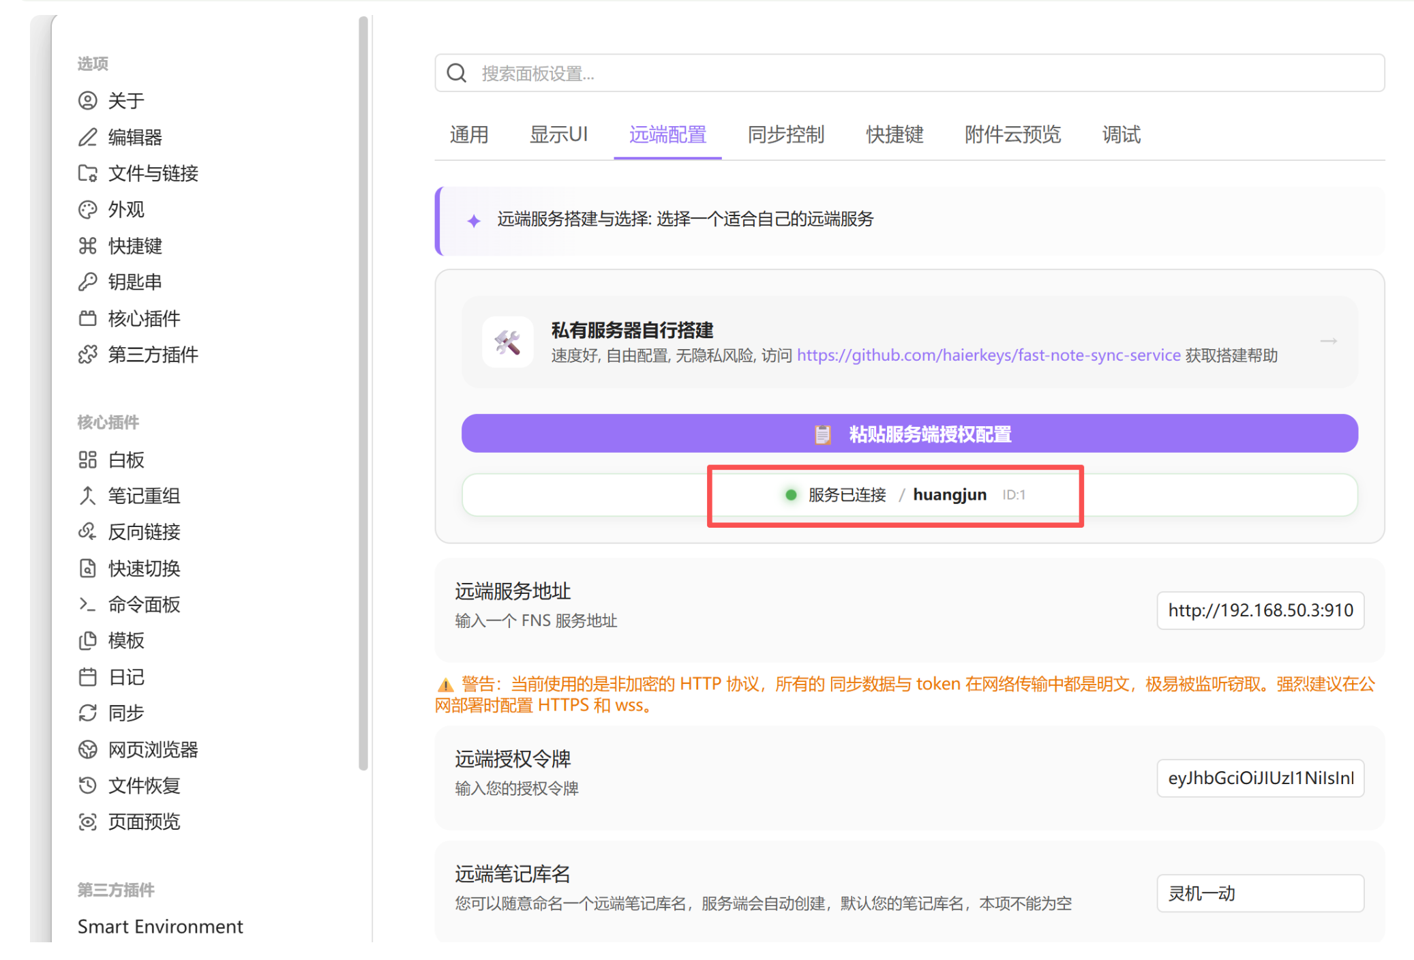1414x960 pixels.
Task: Select the 反向链接 link icon
Action: (87, 532)
